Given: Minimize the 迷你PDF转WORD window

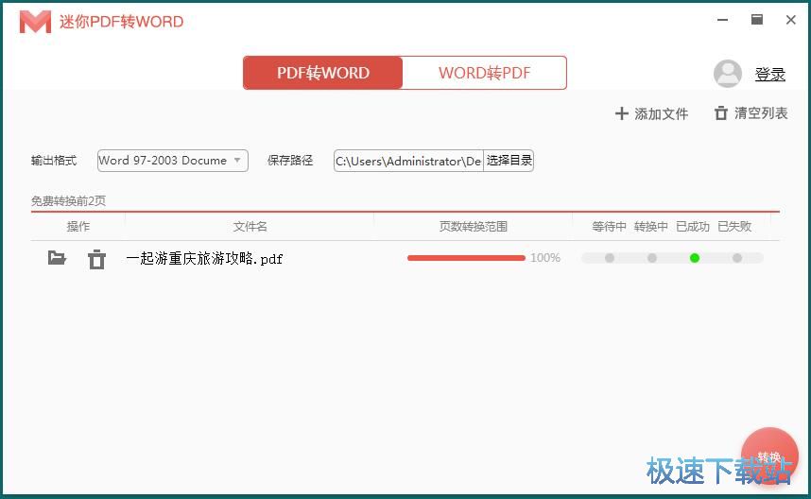Looking at the screenshot, I should [722, 20].
